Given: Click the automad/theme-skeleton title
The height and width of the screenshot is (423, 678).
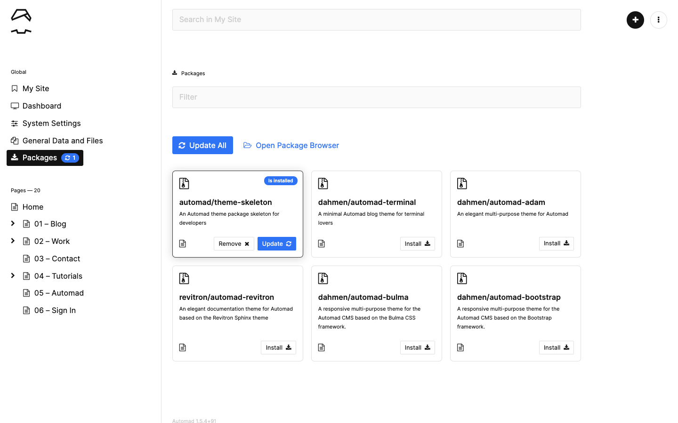Looking at the screenshot, I should click(x=226, y=202).
